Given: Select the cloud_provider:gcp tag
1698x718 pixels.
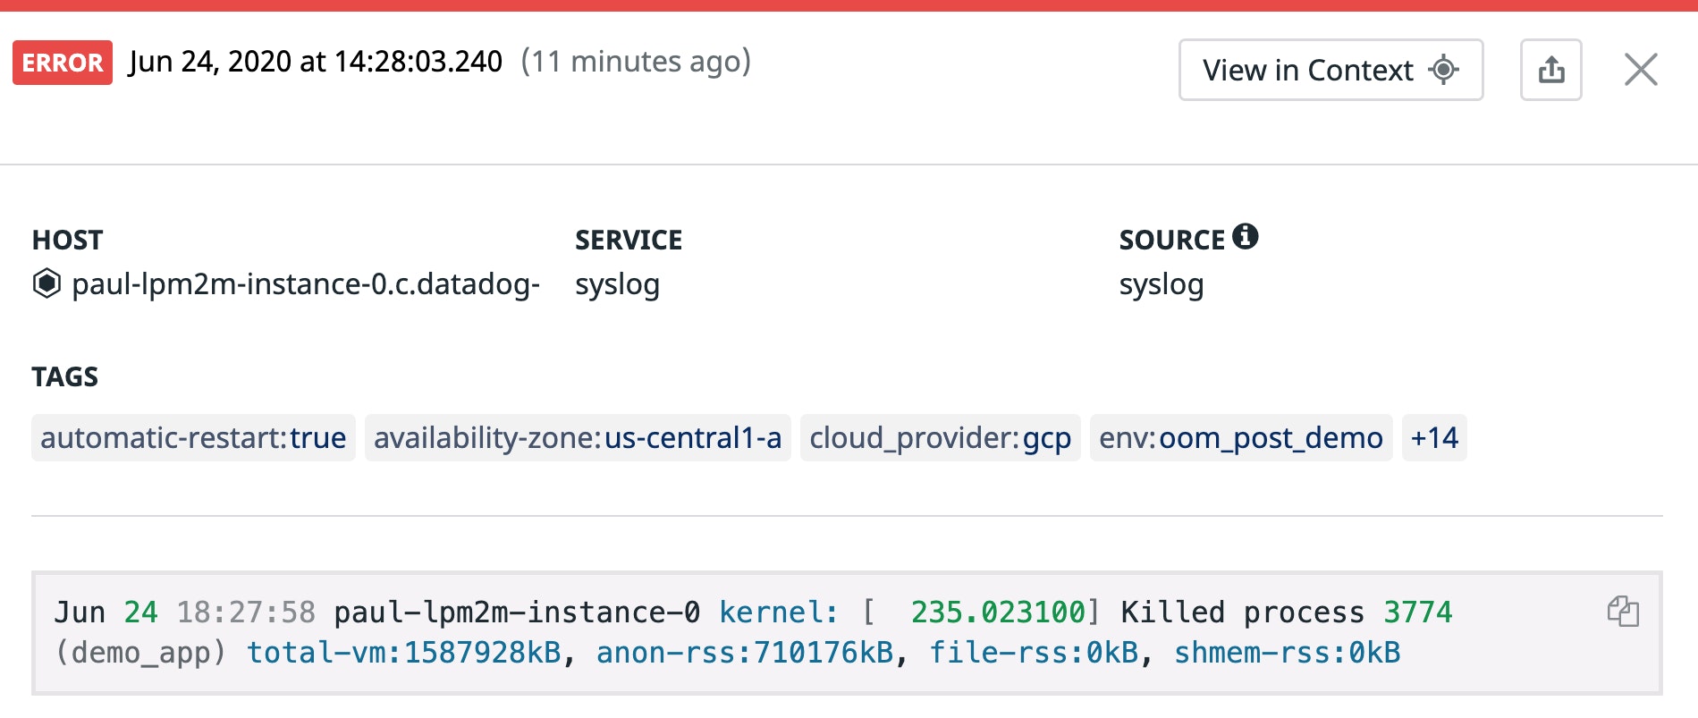Looking at the screenshot, I should (940, 438).
